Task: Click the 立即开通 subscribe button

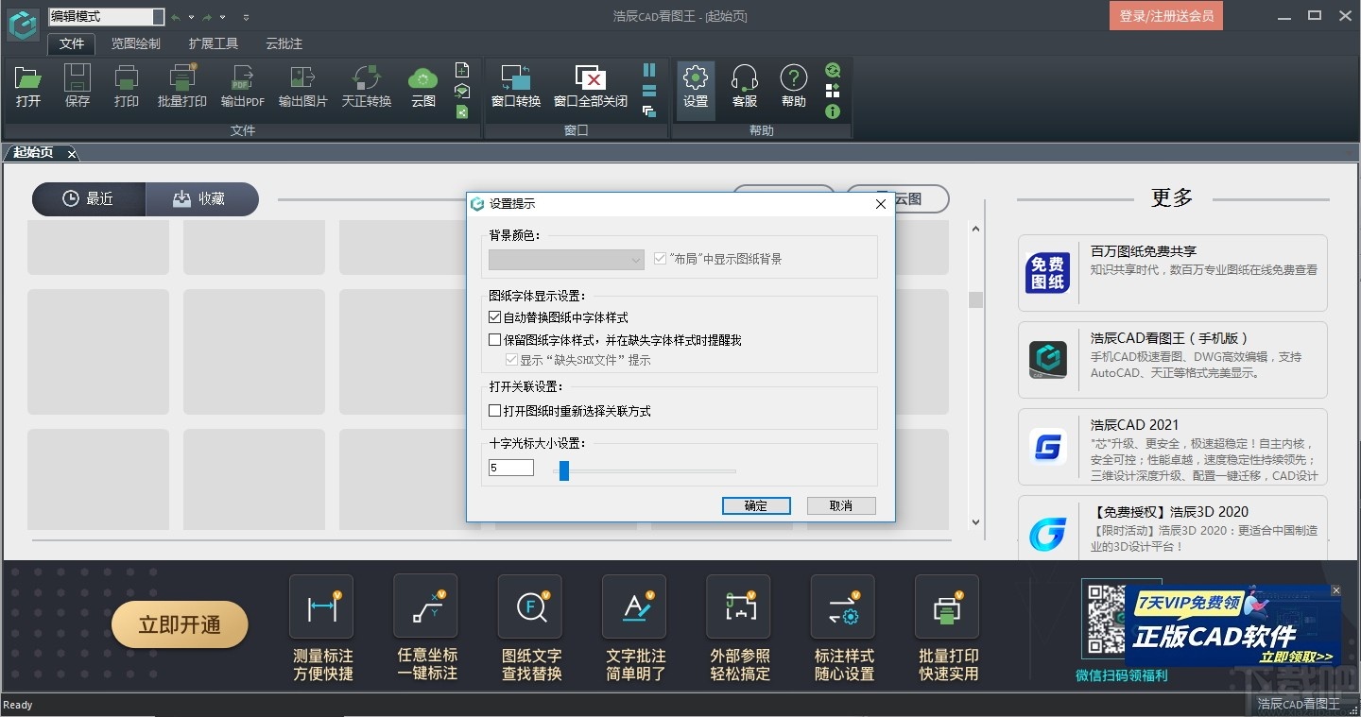Action: tap(180, 624)
